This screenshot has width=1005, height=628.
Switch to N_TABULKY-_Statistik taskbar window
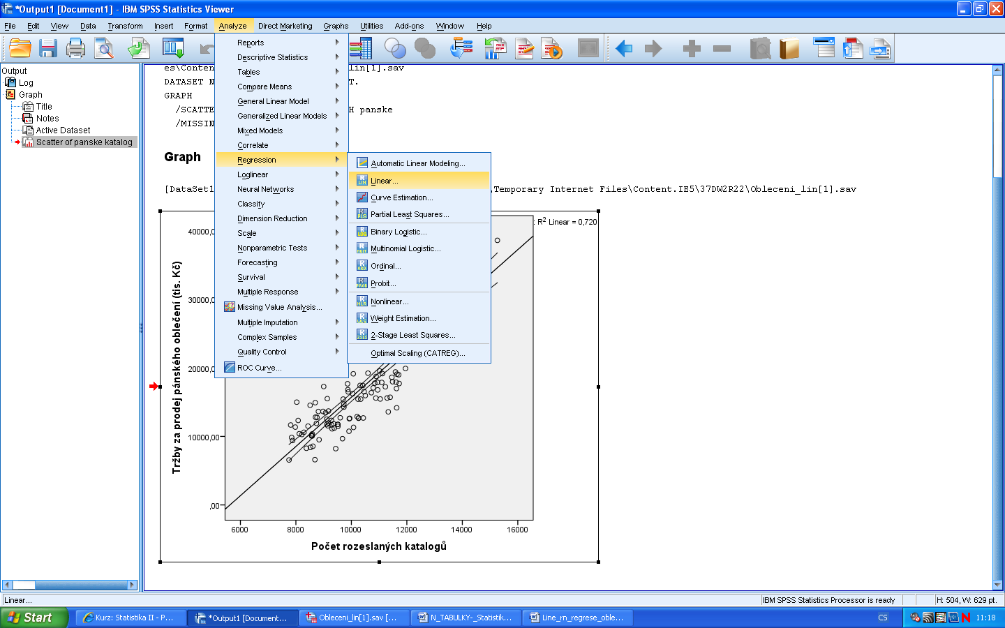coord(466,618)
